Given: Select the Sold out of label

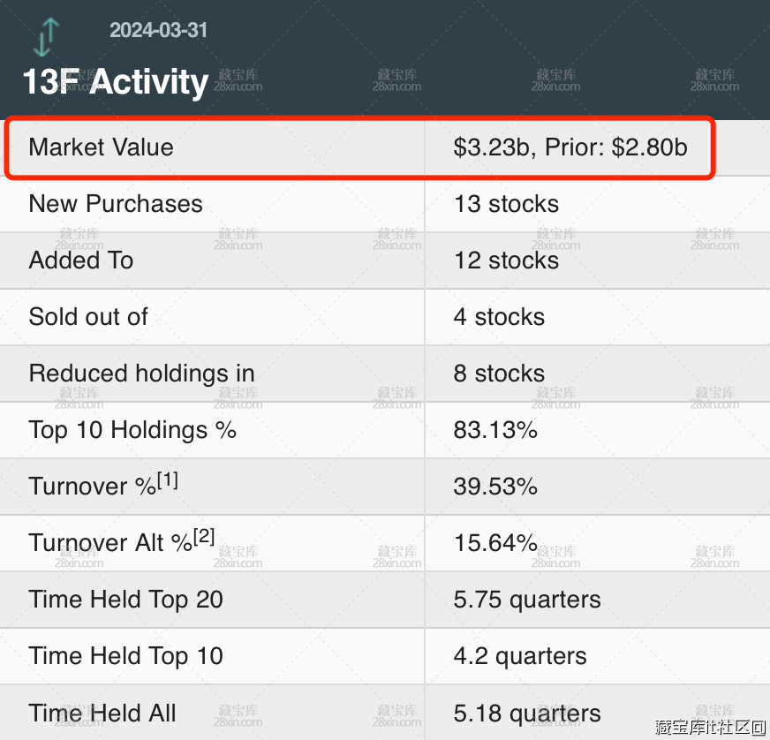Looking at the screenshot, I should (x=88, y=317).
